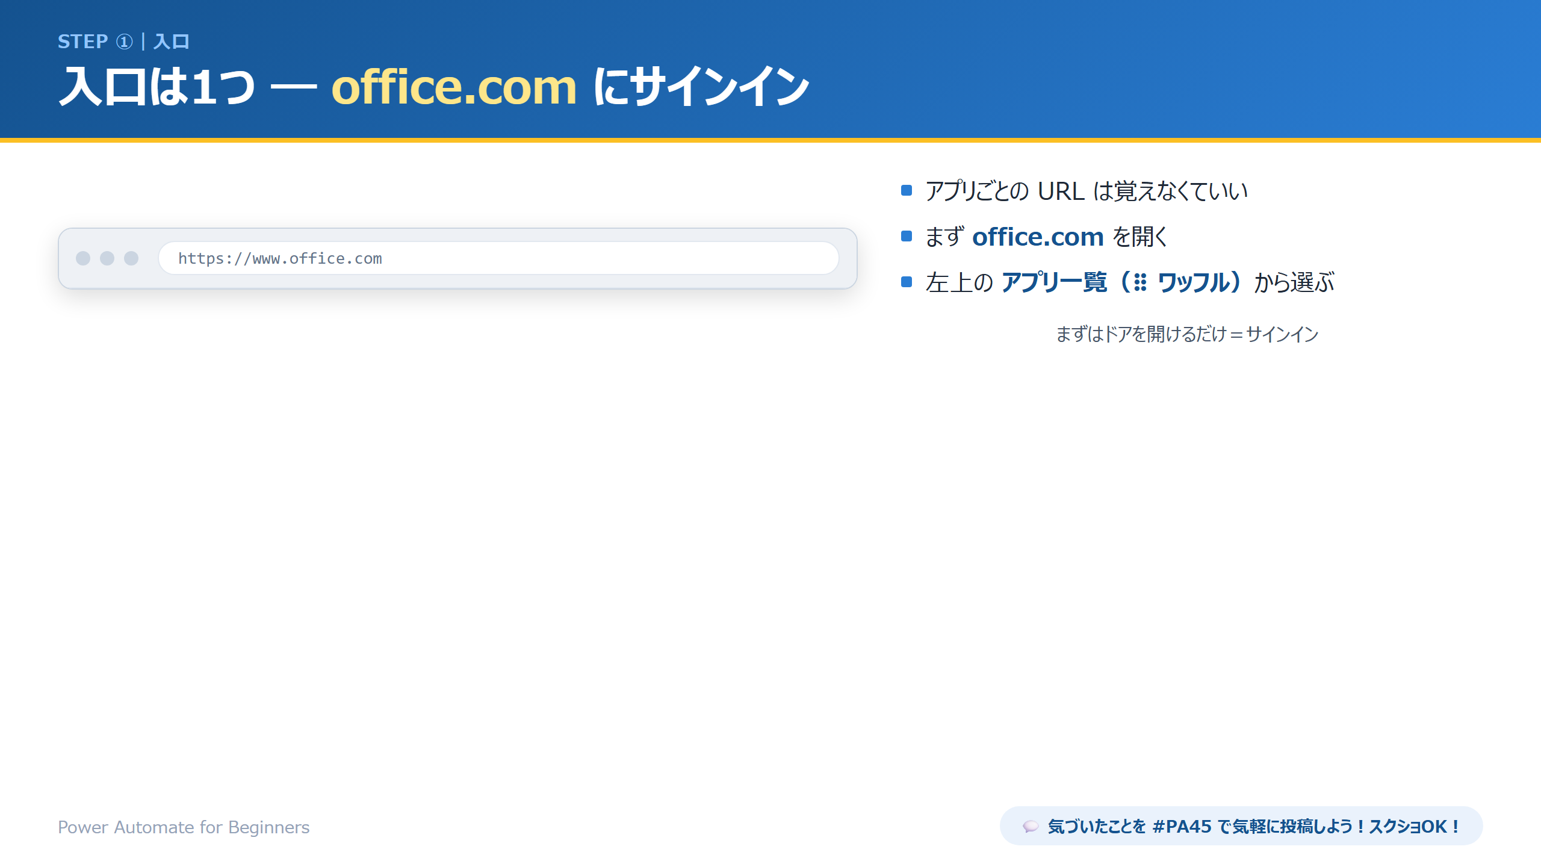
Task: Click 'Power Automate for Beginners' footer text
Action: coord(184,827)
